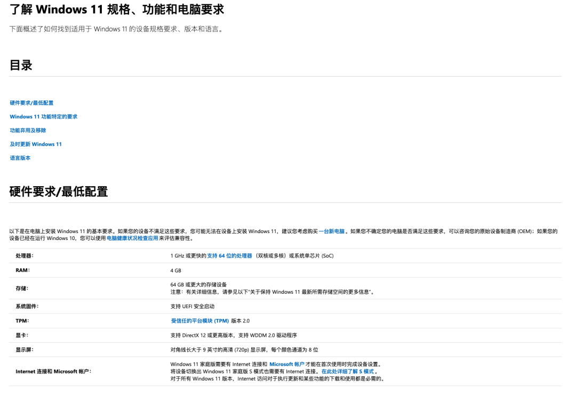
Task: Select the page title 了解 Windows 11 规格、功能和电脑要求
Action: 116,10
